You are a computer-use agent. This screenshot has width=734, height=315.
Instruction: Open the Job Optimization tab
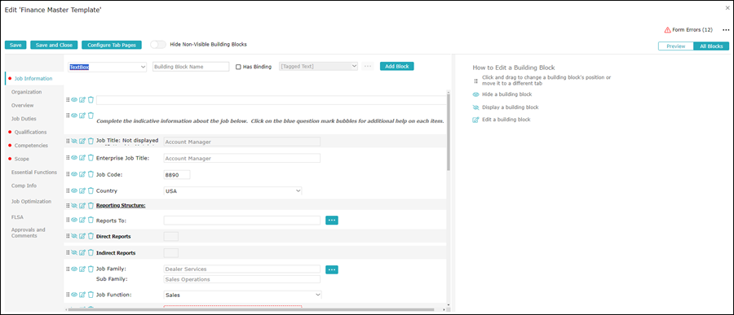click(x=31, y=201)
